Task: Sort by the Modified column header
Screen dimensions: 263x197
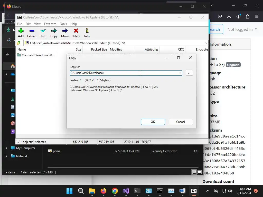Action: (121, 50)
